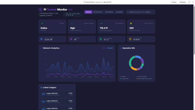Toggle the TX count series in chart

pyautogui.click(x=110, y=48)
